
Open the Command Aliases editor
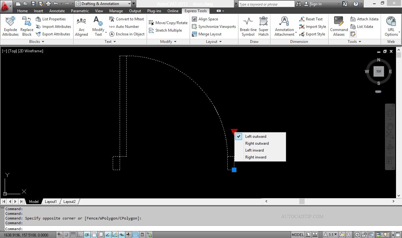[339, 26]
